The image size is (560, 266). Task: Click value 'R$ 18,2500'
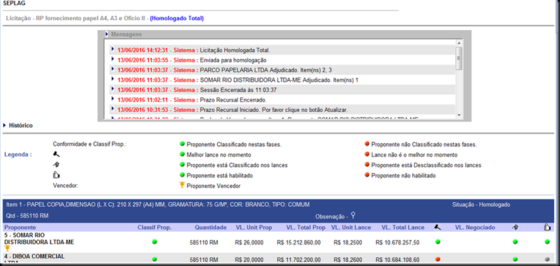[x=347, y=243]
